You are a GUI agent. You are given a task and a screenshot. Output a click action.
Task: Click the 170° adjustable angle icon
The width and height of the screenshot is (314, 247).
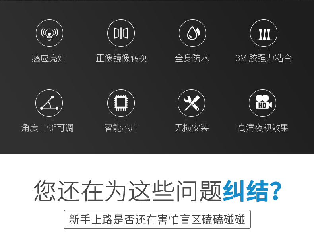[x=49, y=103]
